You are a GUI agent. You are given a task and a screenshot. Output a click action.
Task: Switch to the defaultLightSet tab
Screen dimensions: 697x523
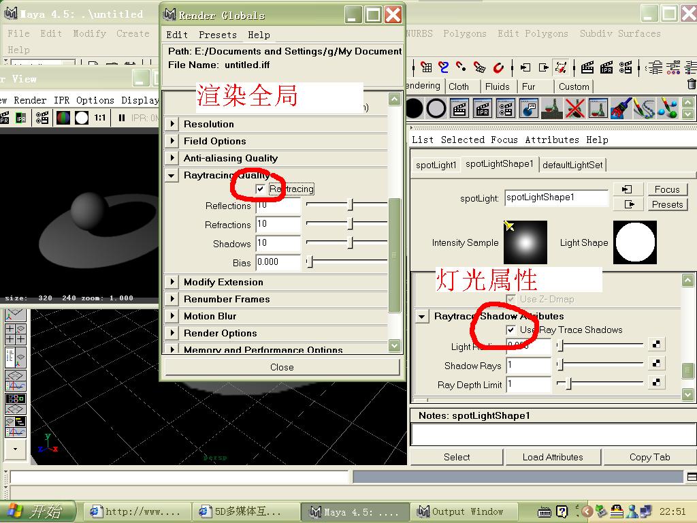pyautogui.click(x=572, y=165)
